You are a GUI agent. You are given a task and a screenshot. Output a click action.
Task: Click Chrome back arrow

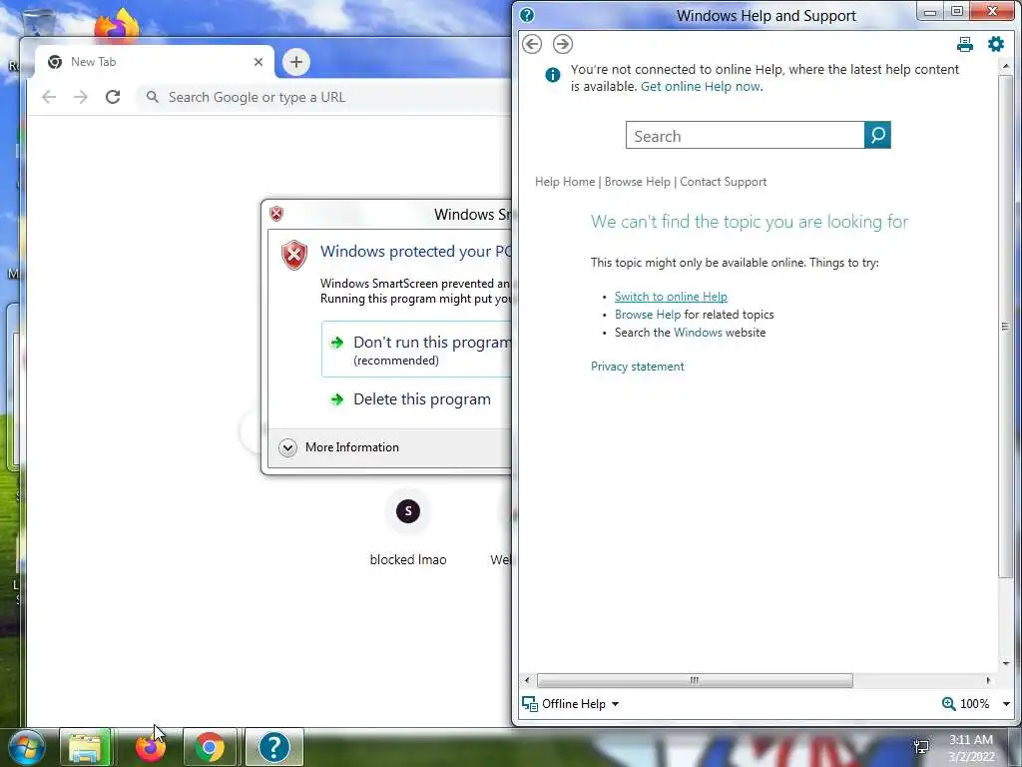(49, 97)
